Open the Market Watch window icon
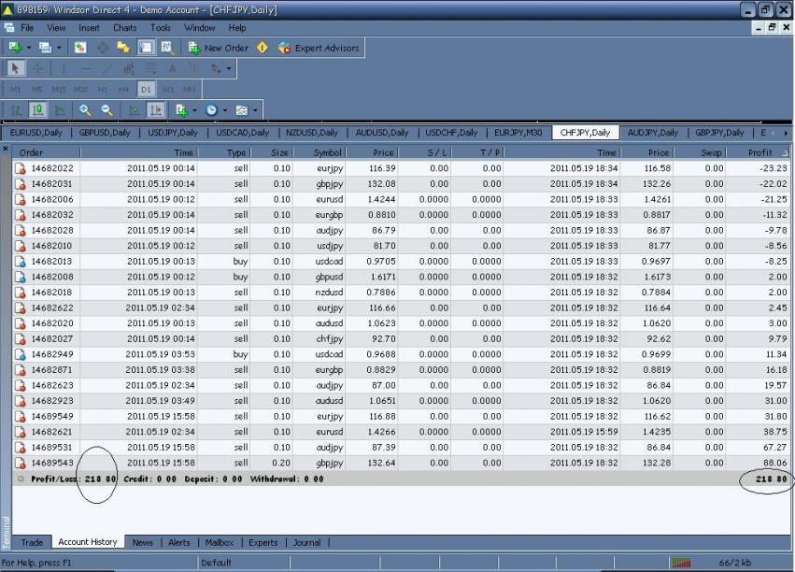This screenshot has width=795, height=572. pyautogui.click(x=81, y=48)
